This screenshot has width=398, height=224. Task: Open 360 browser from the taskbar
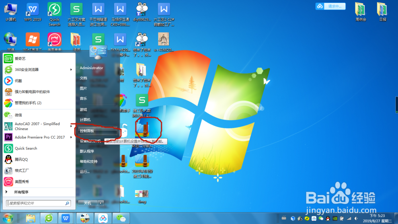(x=49, y=218)
